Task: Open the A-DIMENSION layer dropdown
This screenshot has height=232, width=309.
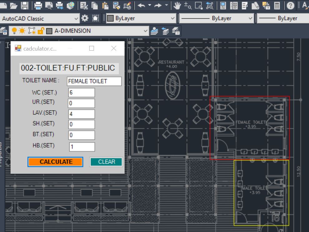Action: pyautogui.click(x=145, y=31)
